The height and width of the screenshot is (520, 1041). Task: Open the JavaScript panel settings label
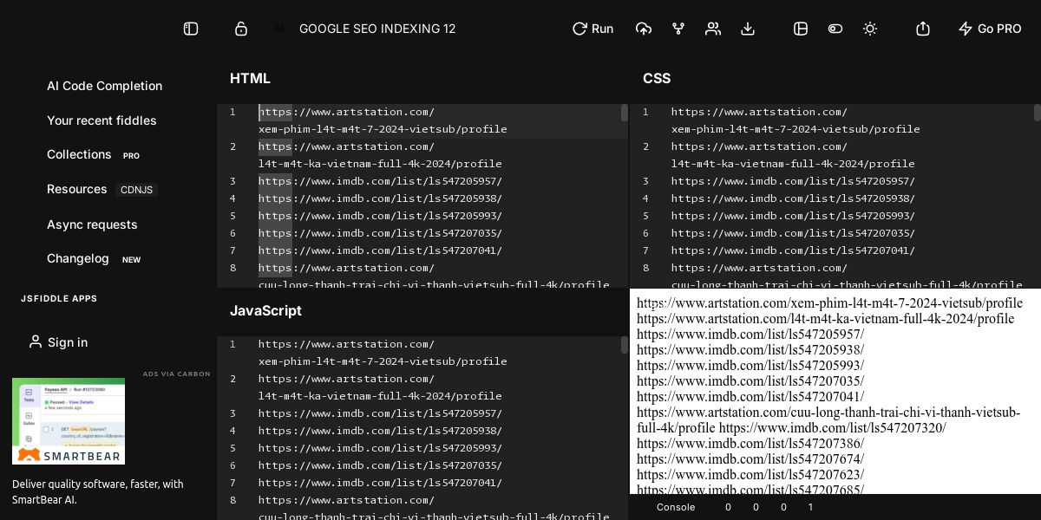point(265,310)
